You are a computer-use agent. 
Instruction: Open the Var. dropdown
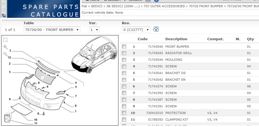coord(94,30)
